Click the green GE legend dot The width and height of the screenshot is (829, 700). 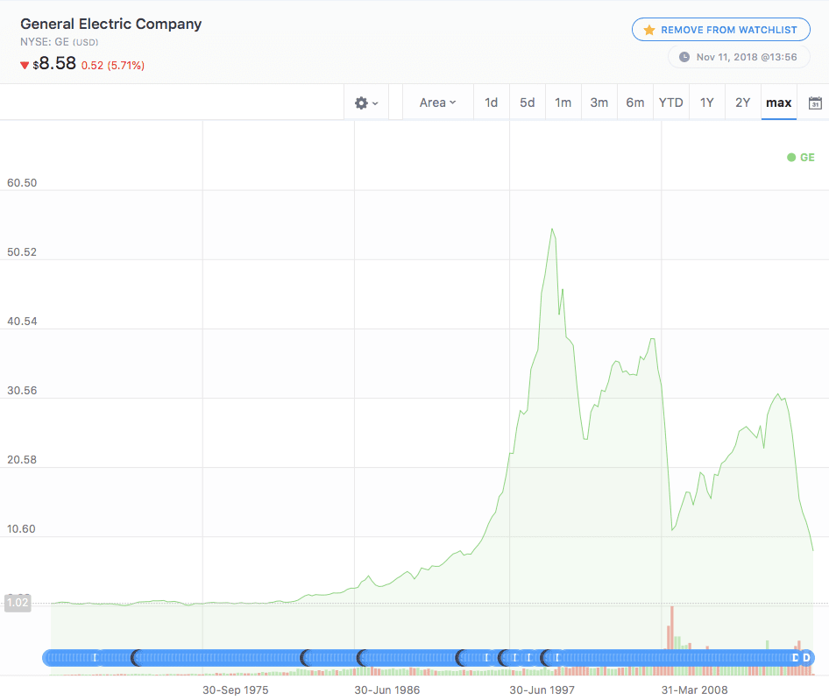791,158
